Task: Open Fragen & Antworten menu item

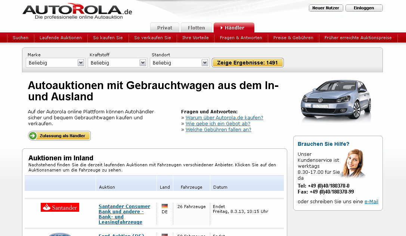Action: pyautogui.click(x=241, y=38)
